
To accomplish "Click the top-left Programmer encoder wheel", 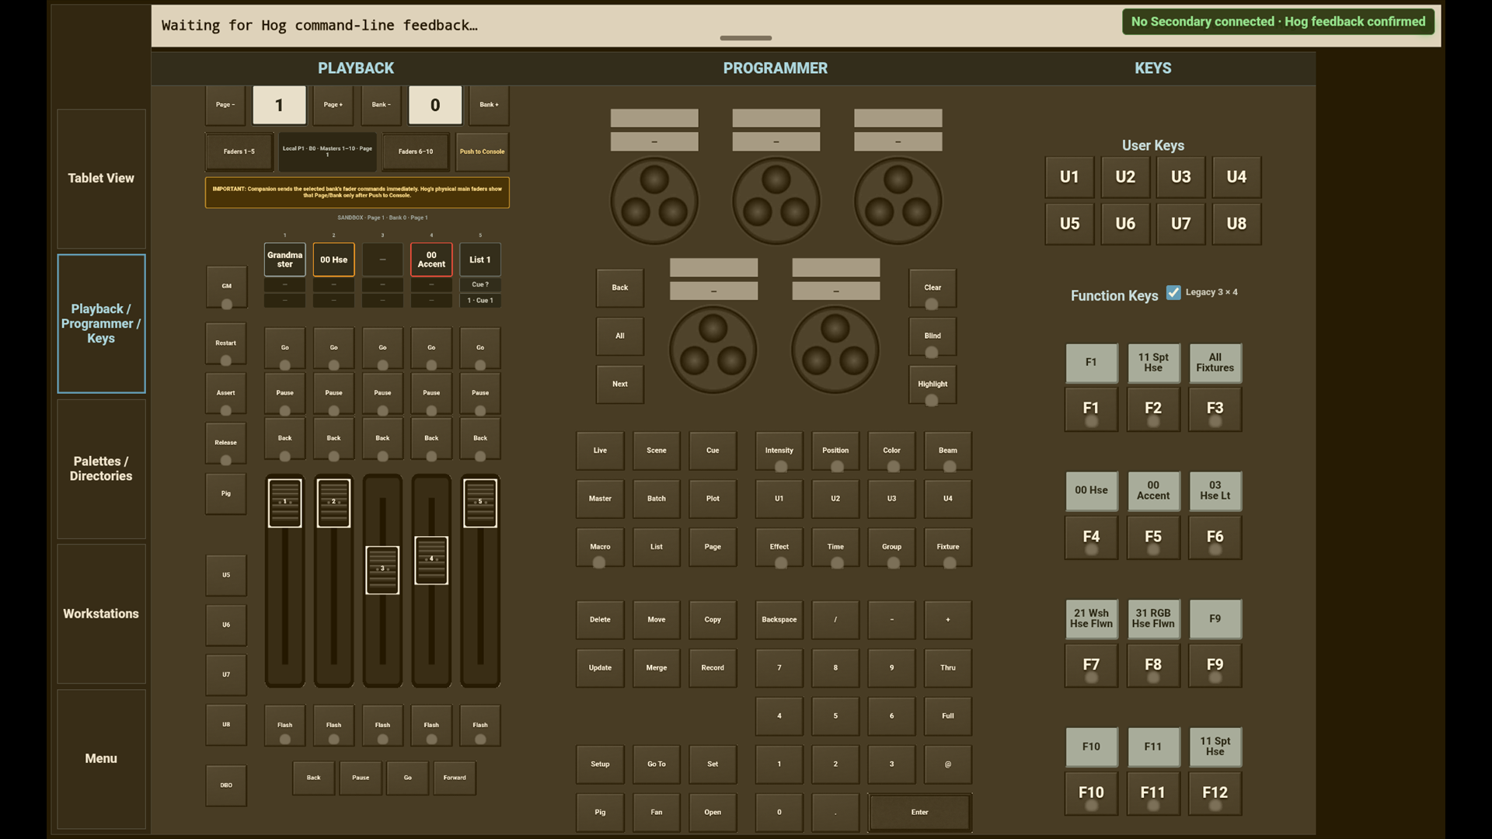I will point(654,201).
